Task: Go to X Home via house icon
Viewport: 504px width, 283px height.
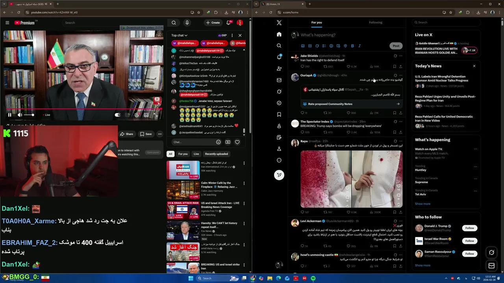Action: [x=279, y=34]
